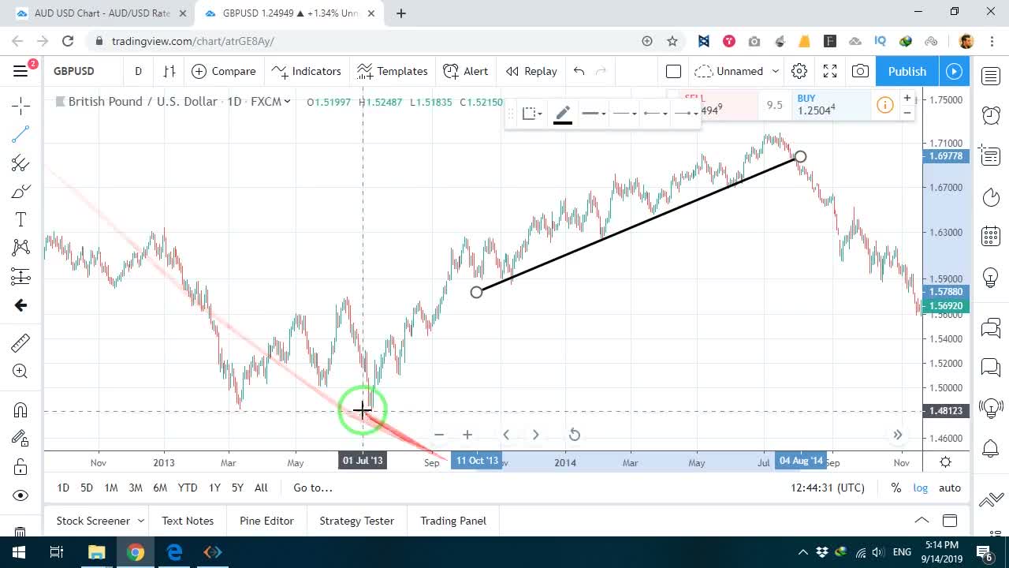Viewport: 1009px width, 568px height.
Task: Open the calendar icon in right sidebar
Action: [x=991, y=236]
